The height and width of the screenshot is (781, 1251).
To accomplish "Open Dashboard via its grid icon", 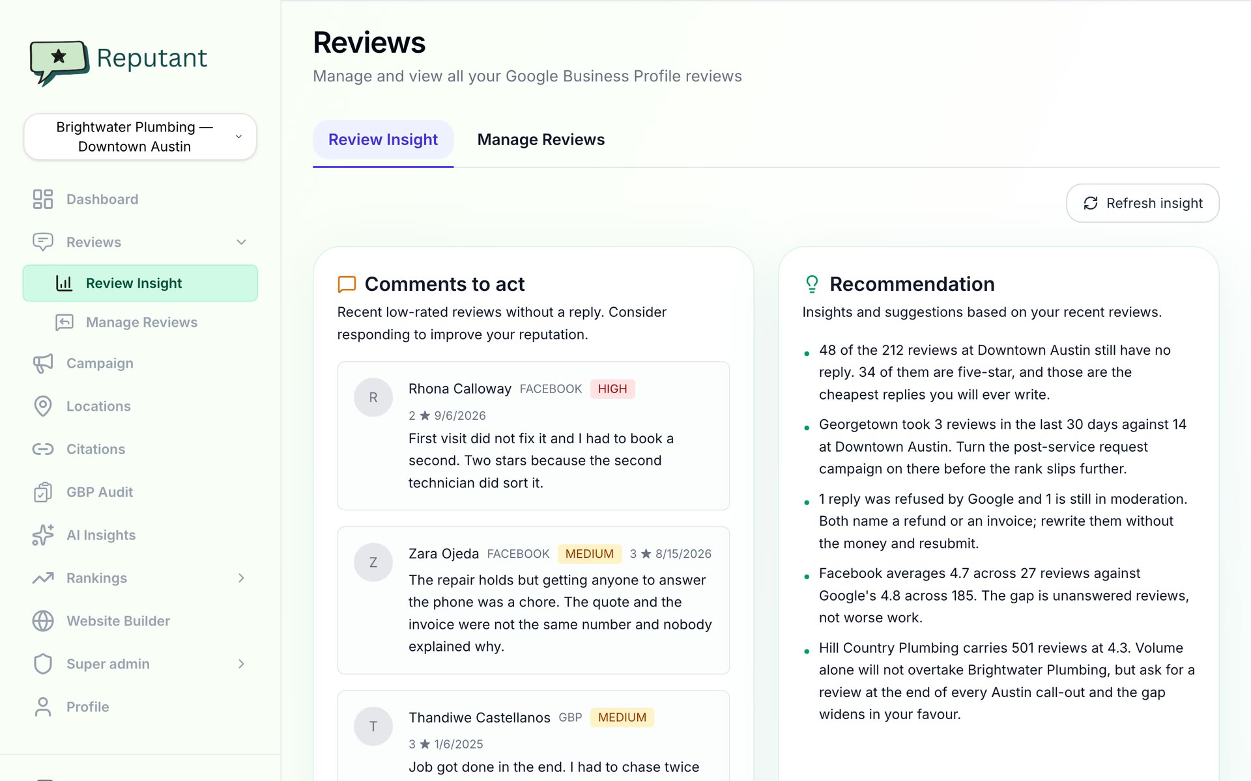I will (x=43, y=199).
